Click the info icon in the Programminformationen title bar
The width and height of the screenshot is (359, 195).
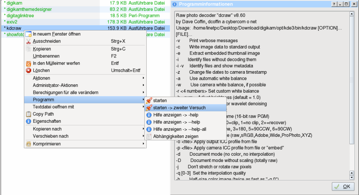[x=175, y=4]
